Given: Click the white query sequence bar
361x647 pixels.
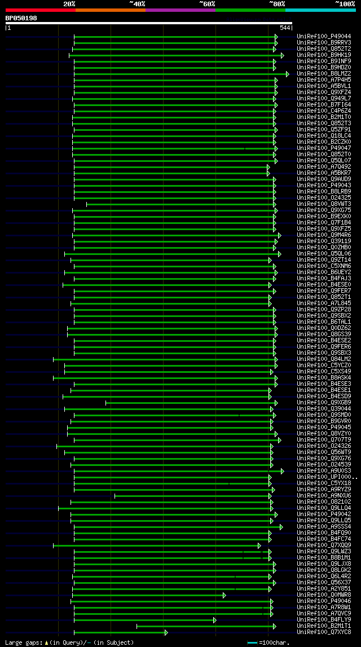Looking at the screenshot, I should click(x=148, y=23).
